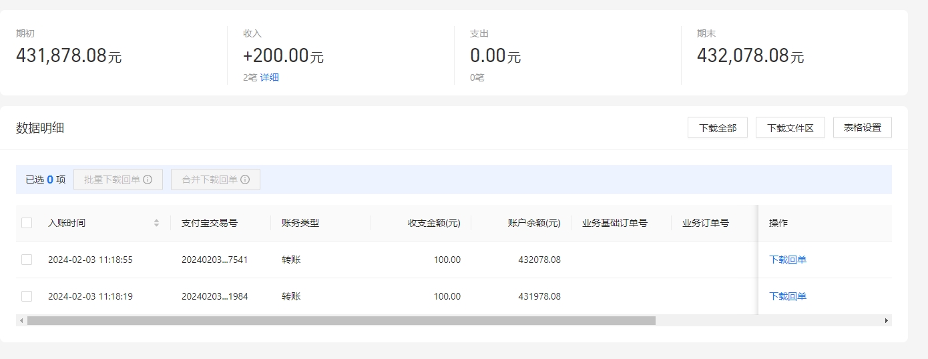Click the 下载全部 button
Screen dimensions: 928x359
click(718, 127)
